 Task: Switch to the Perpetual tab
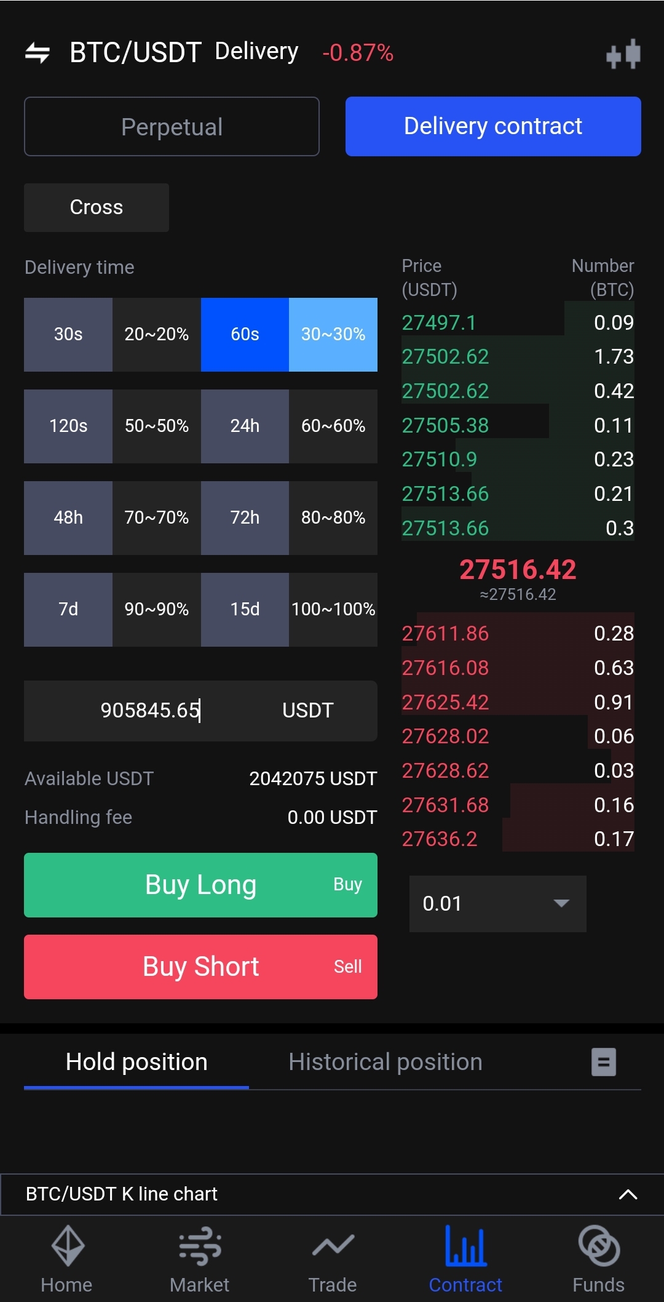172,127
